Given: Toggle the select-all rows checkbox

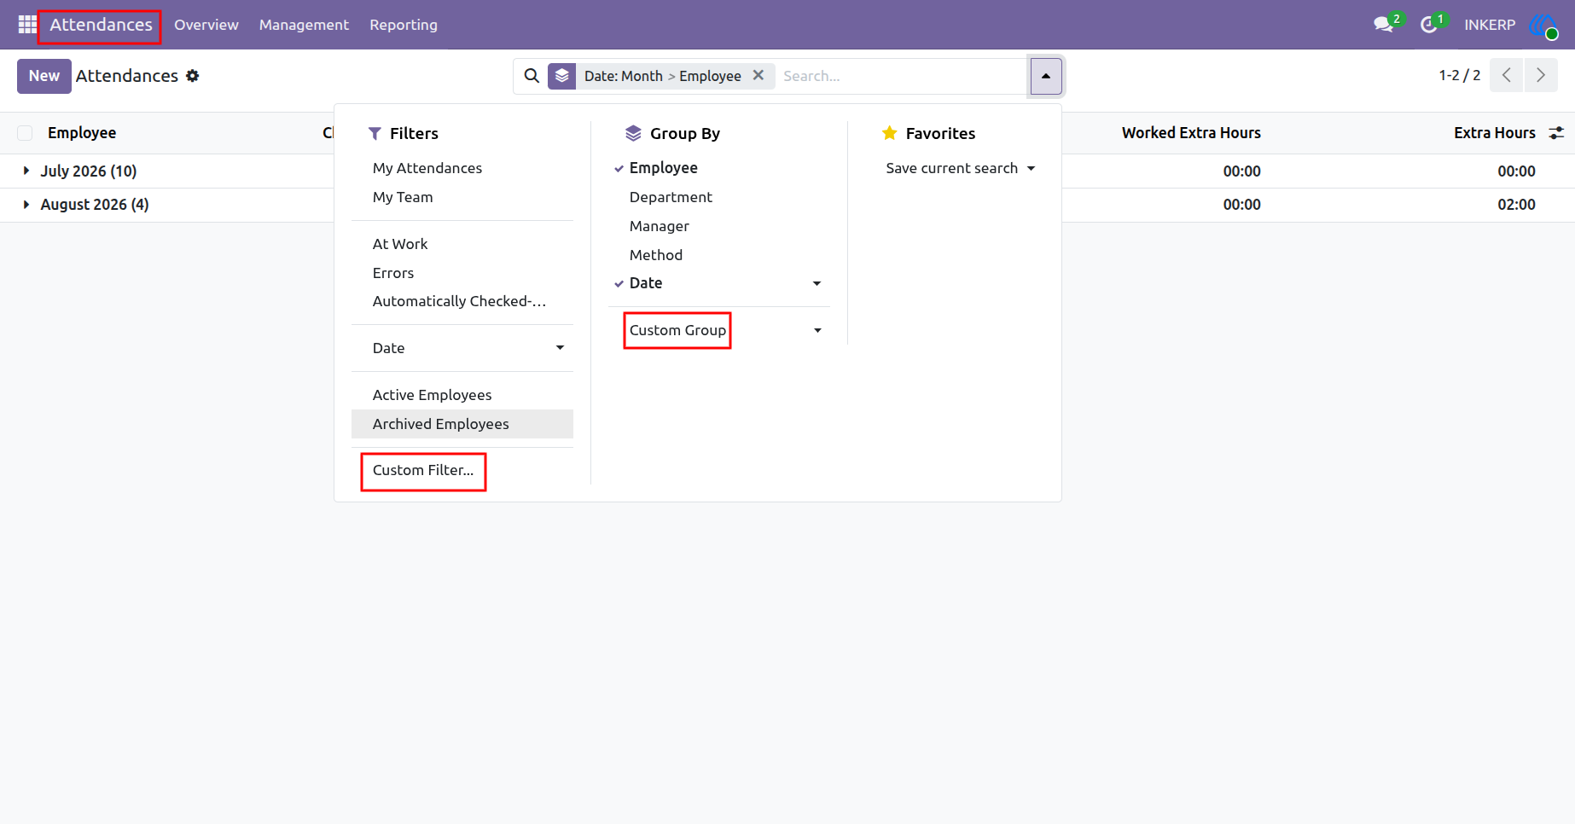Looking at the screenshot, I should click(x=25, y=133).
